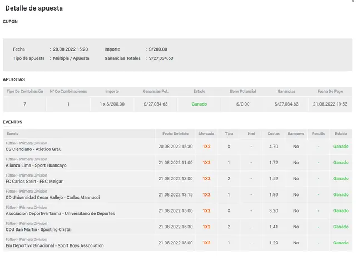Click Ganado status for Sporting Cristal row
This screenshot has width=356, height=256.
[341, 227]
